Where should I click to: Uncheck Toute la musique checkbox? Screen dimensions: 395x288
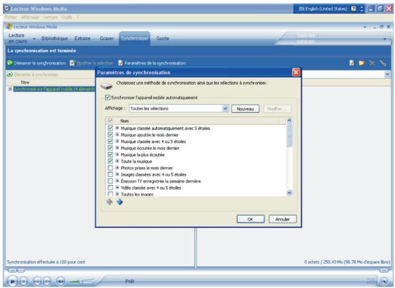pyautogui.click(x=110, y=161)
